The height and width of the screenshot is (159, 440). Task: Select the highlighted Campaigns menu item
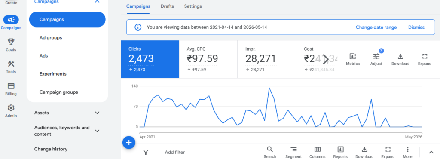[67, 20]
